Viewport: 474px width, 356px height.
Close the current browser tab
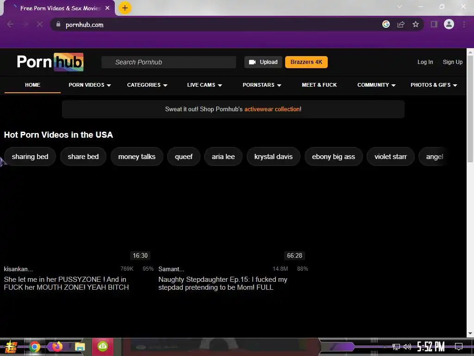coord(107,8)
